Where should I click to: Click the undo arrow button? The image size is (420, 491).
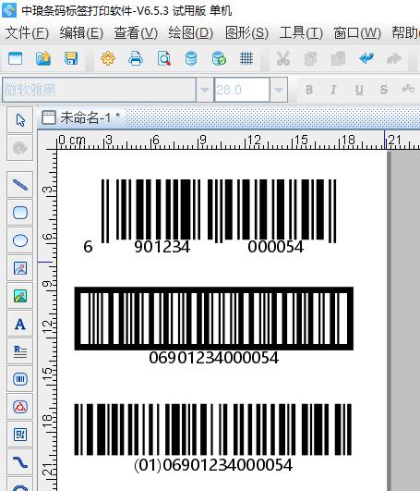click(366, 58)
